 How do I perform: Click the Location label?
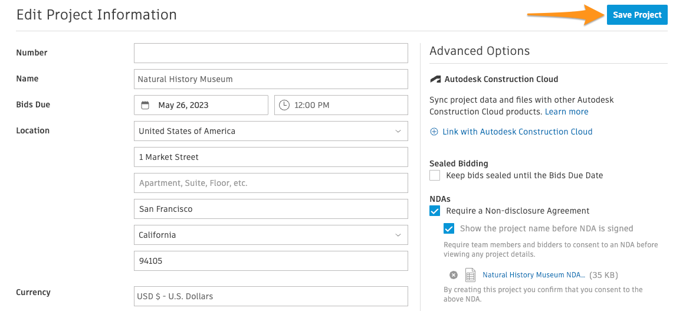point(33,130)
